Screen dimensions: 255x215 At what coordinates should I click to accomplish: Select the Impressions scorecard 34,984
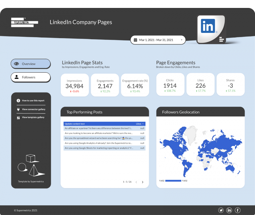(x=75, y=85)
